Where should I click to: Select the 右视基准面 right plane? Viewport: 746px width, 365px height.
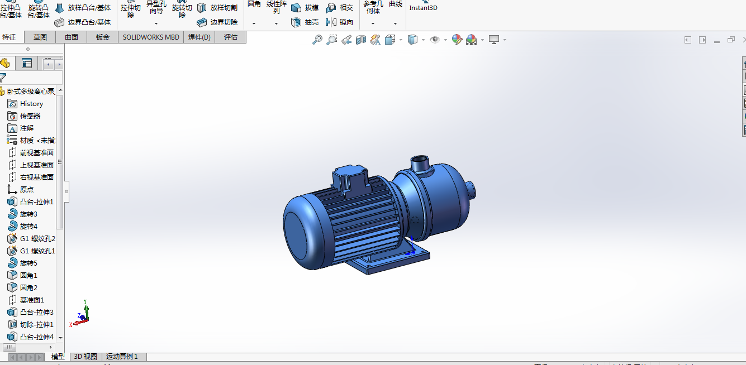pos(31,177)
